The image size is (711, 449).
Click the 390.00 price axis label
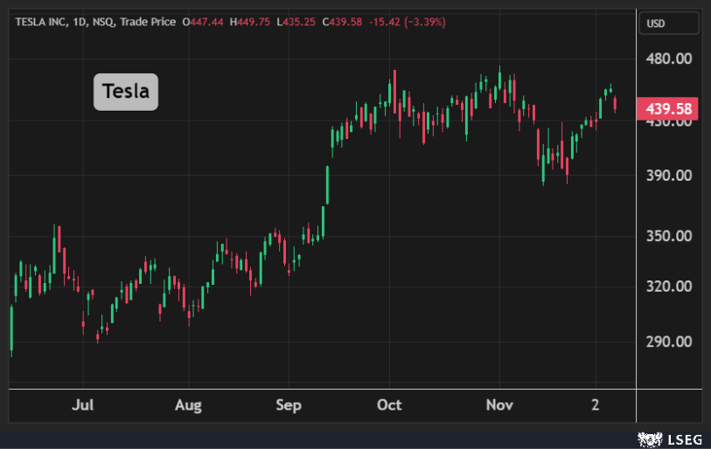pos(669,175)
